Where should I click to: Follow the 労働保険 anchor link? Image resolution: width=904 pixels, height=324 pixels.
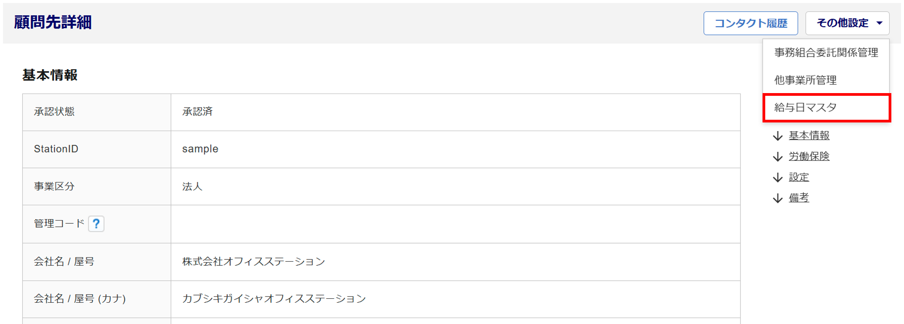tap(809, 156)
